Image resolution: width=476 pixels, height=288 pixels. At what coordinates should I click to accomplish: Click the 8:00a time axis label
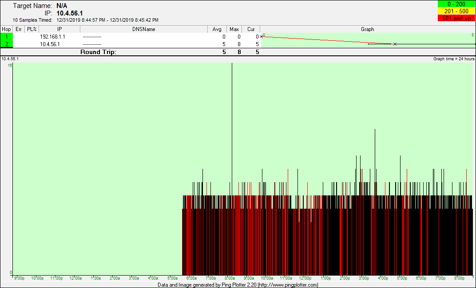click(230, 278)
